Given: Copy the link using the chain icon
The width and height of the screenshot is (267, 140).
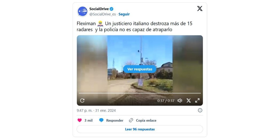Looking at the screenshot, I should click(131, 120).
